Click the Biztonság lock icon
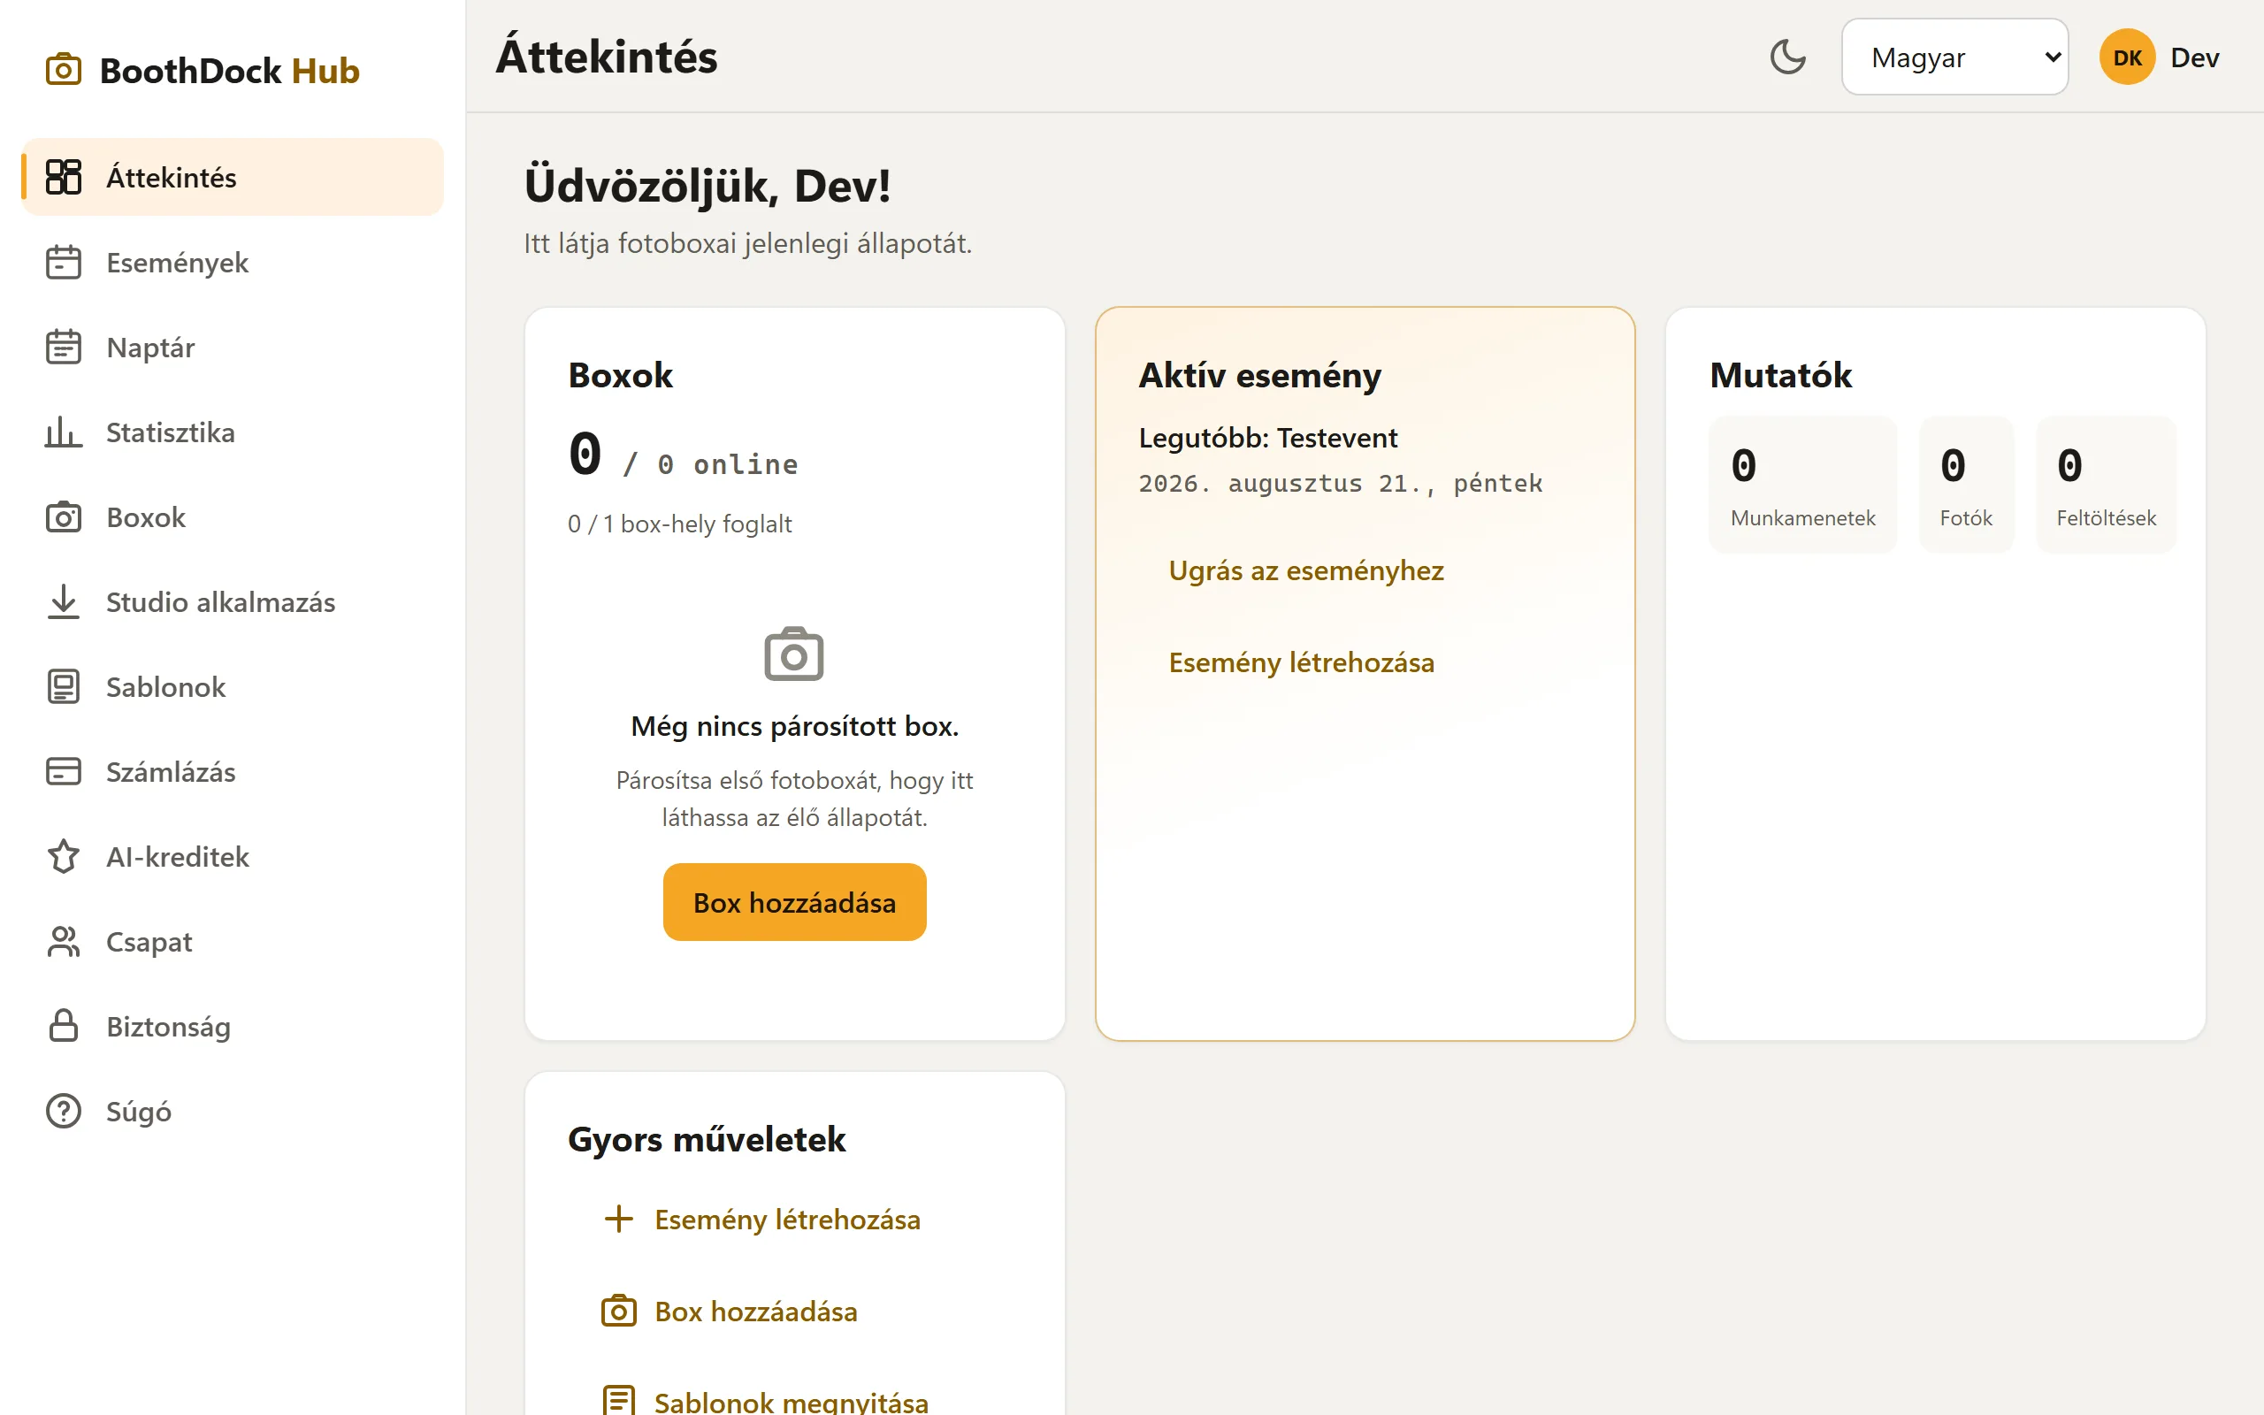 pyautogui.click(x=64, y=1027)
